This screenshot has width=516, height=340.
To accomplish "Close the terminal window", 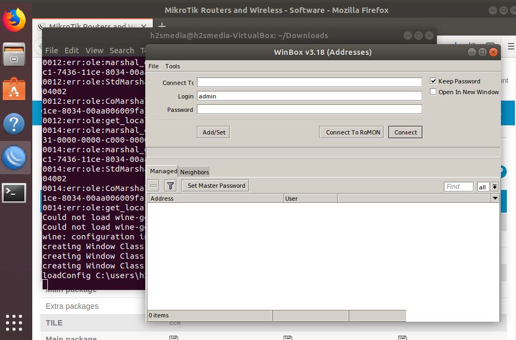I will coord(429,36).
